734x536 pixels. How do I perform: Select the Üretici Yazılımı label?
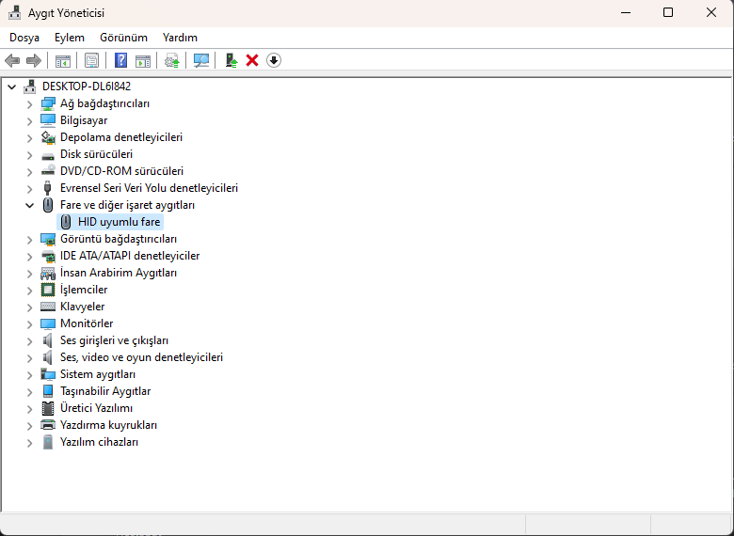coord(96,408)
